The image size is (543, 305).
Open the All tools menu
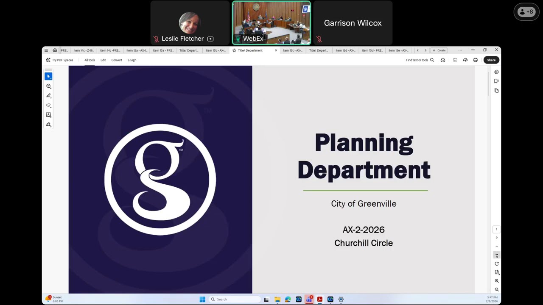tap(90, 60)
